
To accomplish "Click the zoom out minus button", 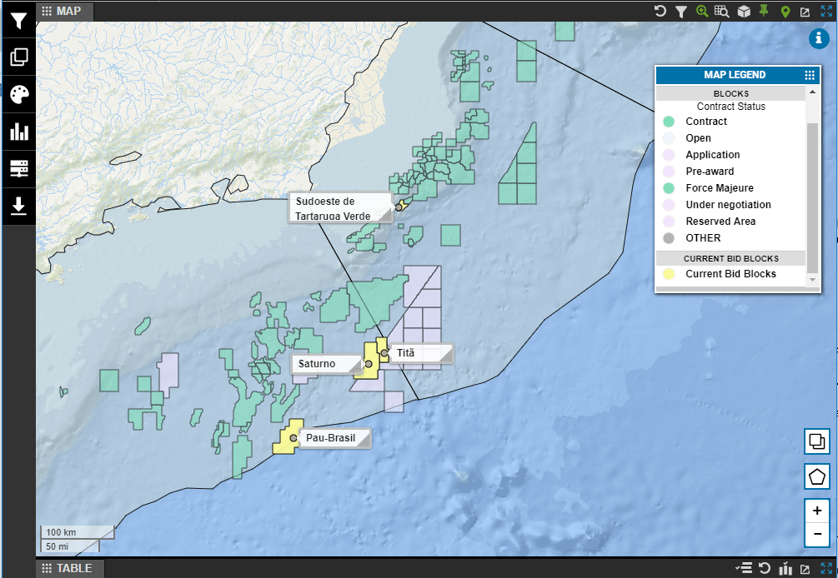I will 817,534.
